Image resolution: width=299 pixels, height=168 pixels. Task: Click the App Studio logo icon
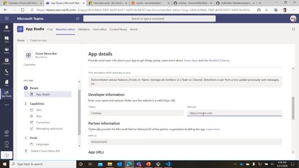tap(20, 29)
